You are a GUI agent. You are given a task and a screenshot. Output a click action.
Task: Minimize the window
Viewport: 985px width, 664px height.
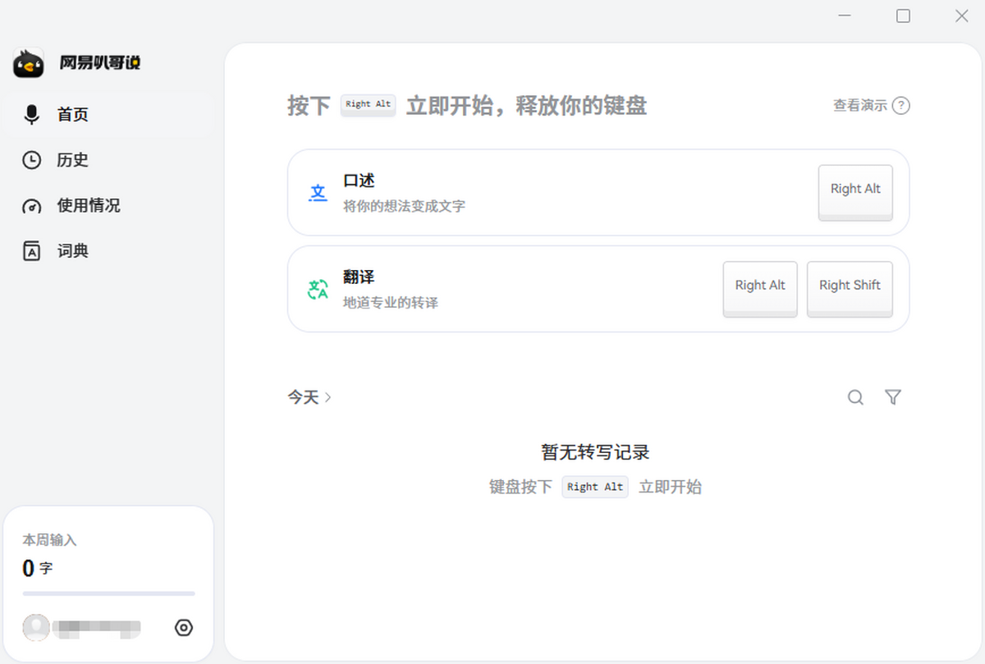click(x=844, y=16)
